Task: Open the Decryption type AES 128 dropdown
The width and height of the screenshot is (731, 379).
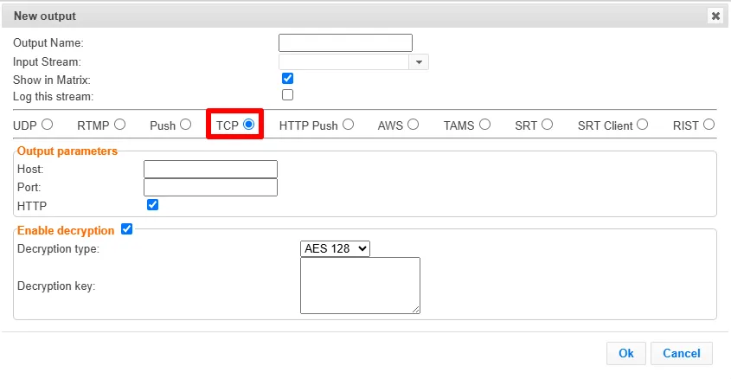Action: pos(335,248)
